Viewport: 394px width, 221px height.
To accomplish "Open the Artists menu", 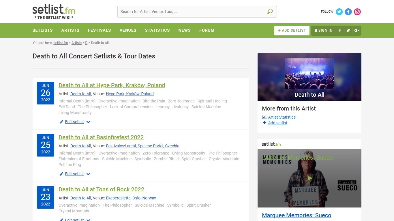I will pos(70,30).
